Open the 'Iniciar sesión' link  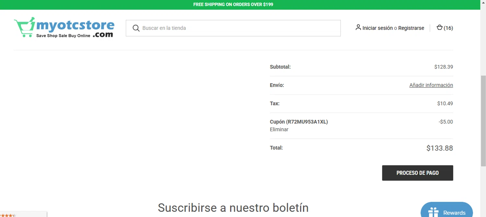pos(377,28)
